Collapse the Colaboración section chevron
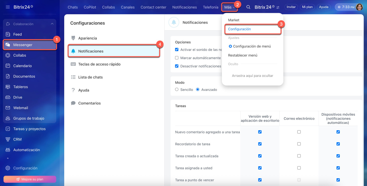367x186 pixels. [52, 24]
